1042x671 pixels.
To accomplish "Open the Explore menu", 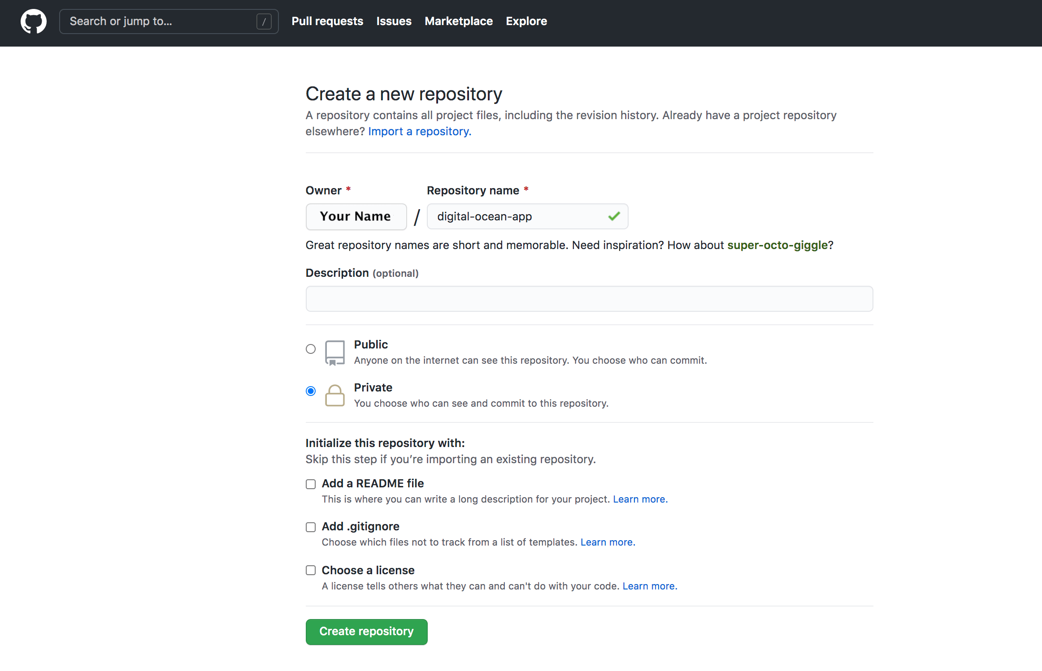I will (526, 21).
